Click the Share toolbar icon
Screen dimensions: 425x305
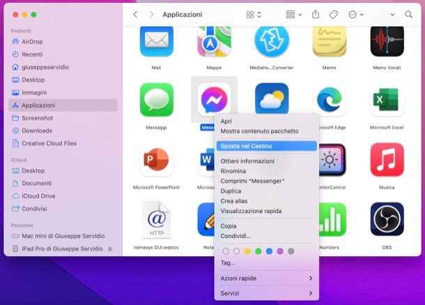316,15
